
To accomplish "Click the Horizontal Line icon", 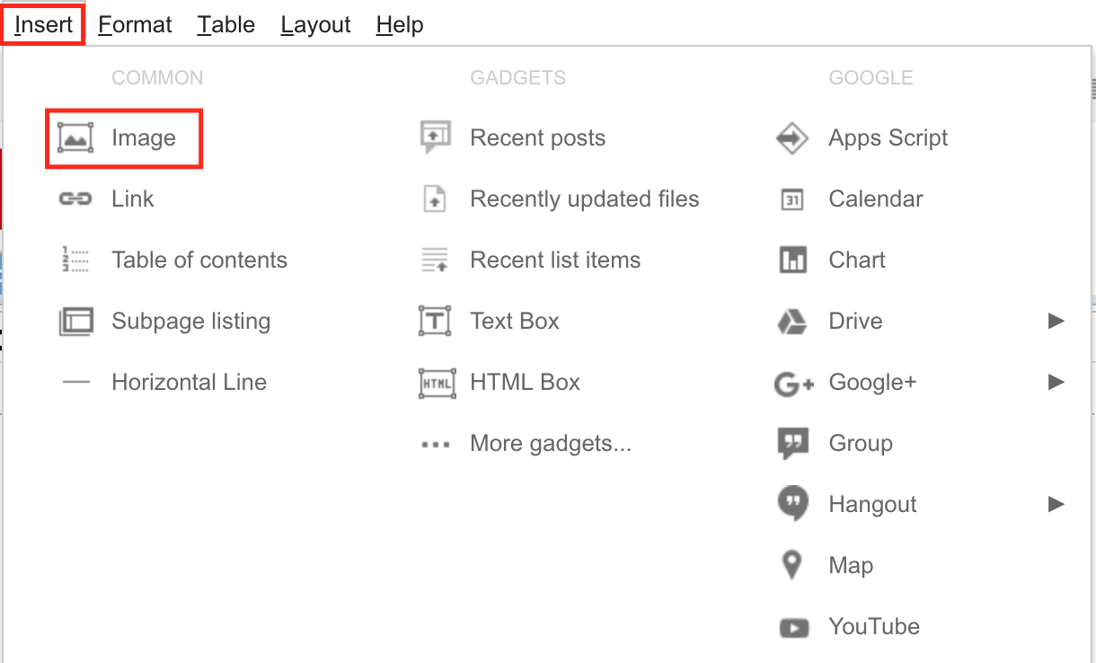I will 75,382.
